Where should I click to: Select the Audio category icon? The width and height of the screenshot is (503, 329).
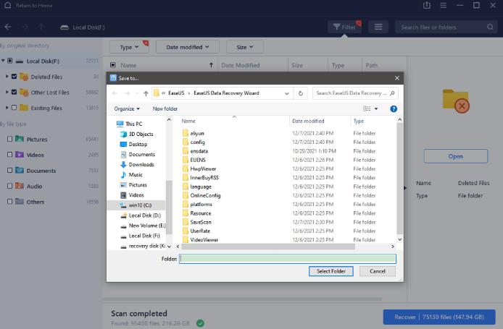(20, 186)
